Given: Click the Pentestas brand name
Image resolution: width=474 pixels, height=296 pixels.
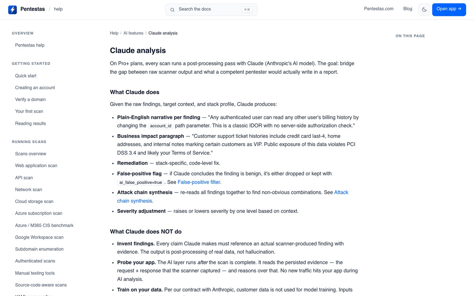Looking at the screenshot, I should [x=33, y=9].
